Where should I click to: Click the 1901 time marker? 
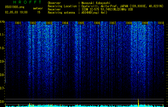coord(18,23)
